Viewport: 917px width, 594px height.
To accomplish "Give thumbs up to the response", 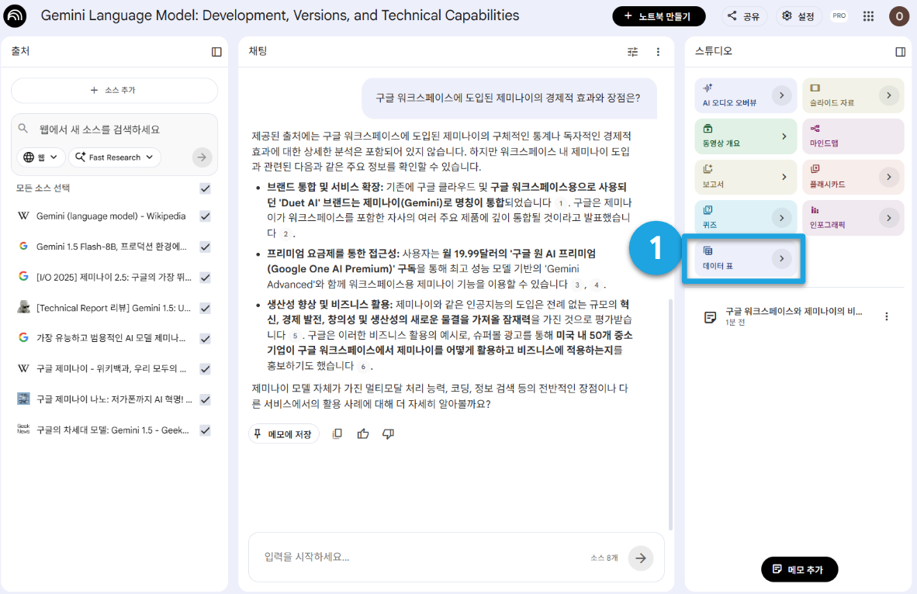I will (363, 433).
